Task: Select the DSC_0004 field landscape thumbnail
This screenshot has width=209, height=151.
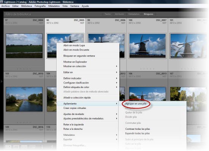Action: coord(24,46)
